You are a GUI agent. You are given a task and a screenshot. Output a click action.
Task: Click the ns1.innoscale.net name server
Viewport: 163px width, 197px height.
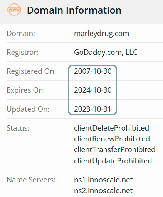(x=103, y=180)
